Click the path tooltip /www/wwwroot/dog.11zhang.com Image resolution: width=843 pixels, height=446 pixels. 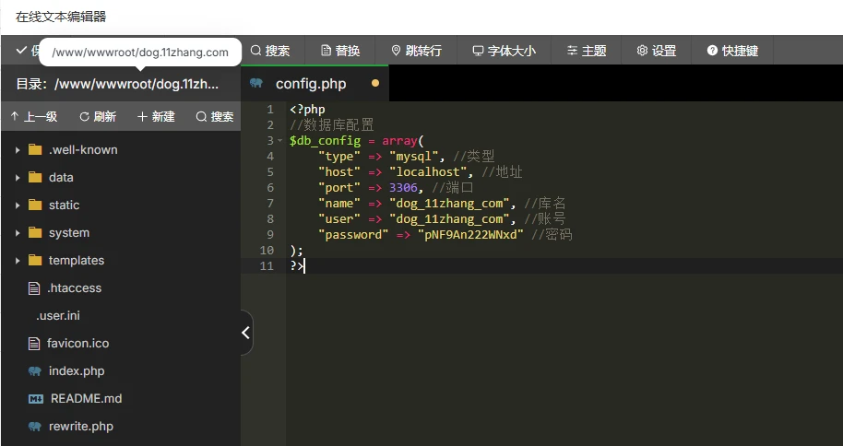pos(140,53)
